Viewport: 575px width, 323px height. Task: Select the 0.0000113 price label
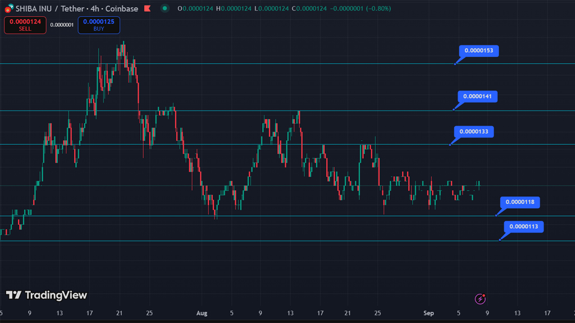click(524, 227)
